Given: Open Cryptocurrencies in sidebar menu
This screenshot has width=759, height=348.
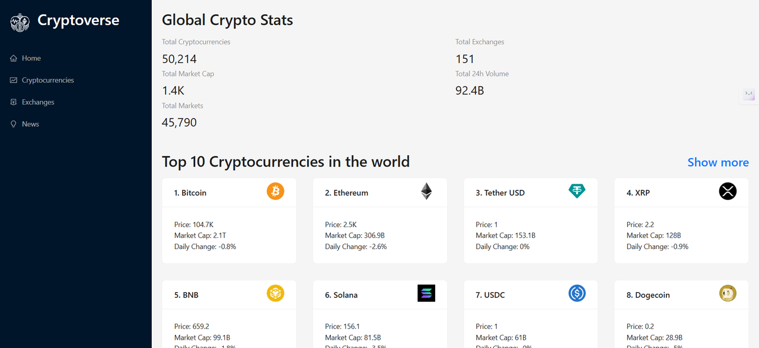Looking at the screenshot, I should 47,80.
